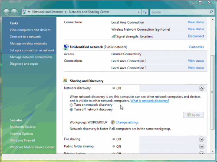The image size is (217, 162).
Task: View status of Wireless Network Connection
Action: [x=196, y=29]
